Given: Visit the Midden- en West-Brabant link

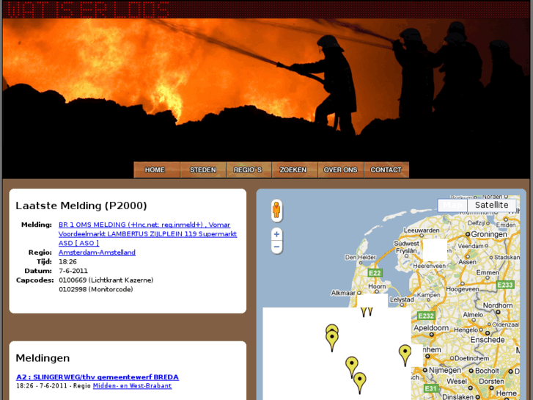Looking at the screenshot, I should coord(132,386).
